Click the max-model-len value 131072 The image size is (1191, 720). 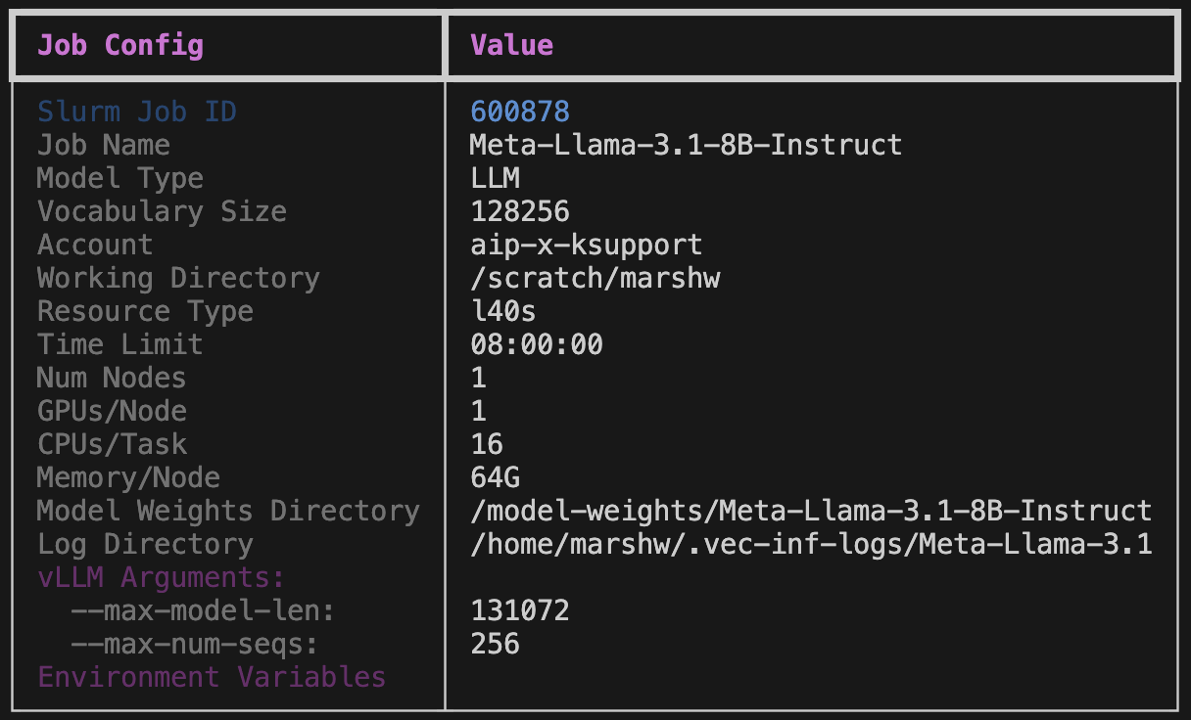click(x=520, y=610)
